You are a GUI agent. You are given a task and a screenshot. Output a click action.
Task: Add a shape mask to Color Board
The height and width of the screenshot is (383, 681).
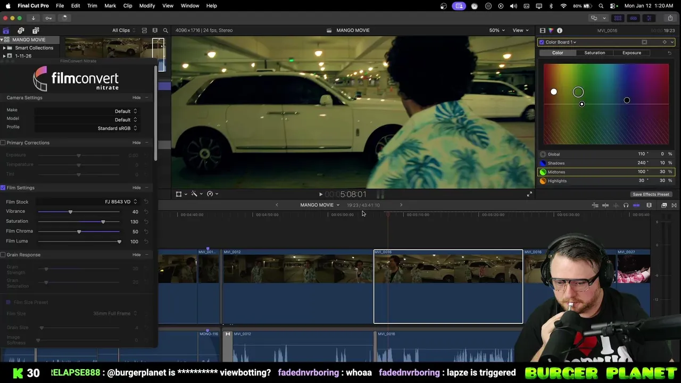pyautogui.click(x=644, y=42)
